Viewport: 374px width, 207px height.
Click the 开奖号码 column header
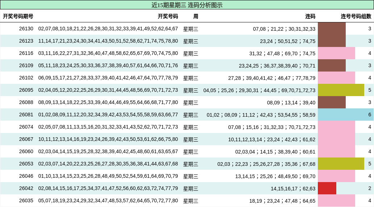[168, 16]
